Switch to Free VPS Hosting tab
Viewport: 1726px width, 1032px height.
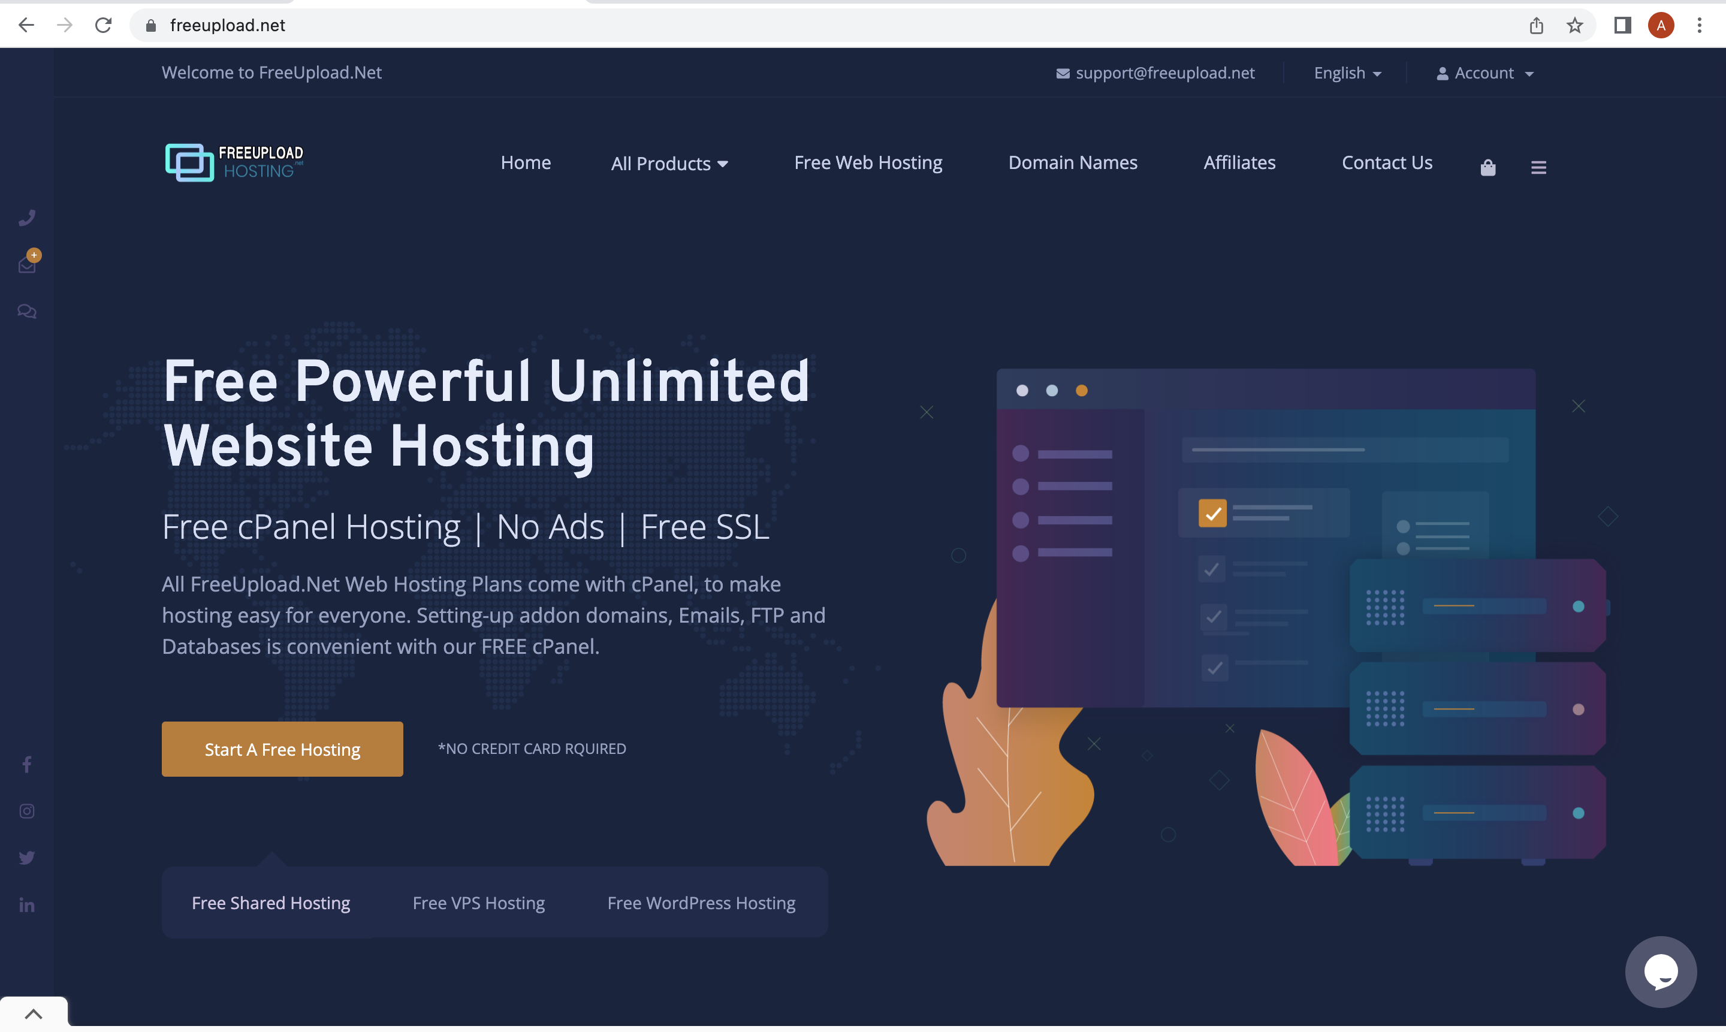click(x=478, y=902)
